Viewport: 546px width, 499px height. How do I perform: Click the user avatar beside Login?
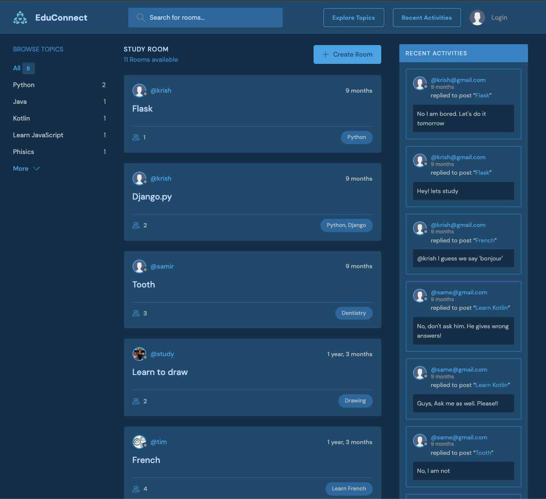(477, 18)
